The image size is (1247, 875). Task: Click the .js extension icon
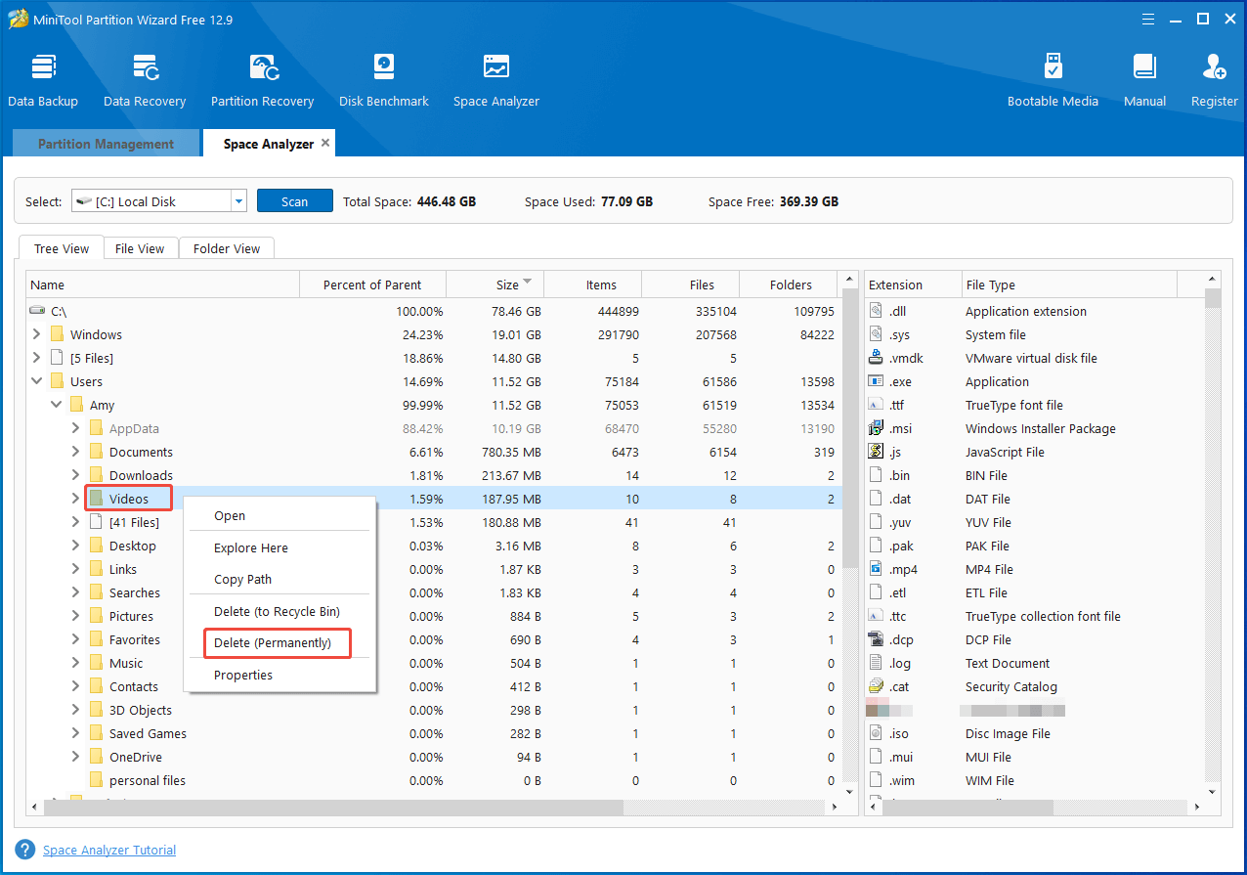[877, 452]
